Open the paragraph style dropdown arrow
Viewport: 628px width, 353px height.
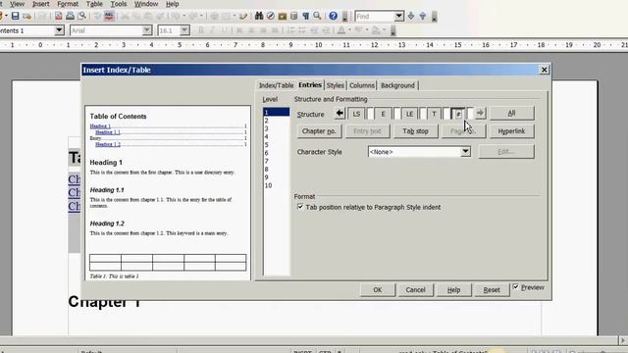click(x=59, y=30)
